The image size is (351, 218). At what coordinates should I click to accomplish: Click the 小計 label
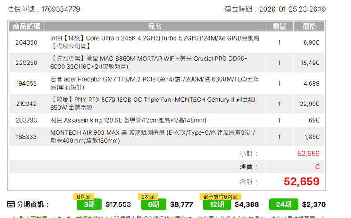coord(248,154)
